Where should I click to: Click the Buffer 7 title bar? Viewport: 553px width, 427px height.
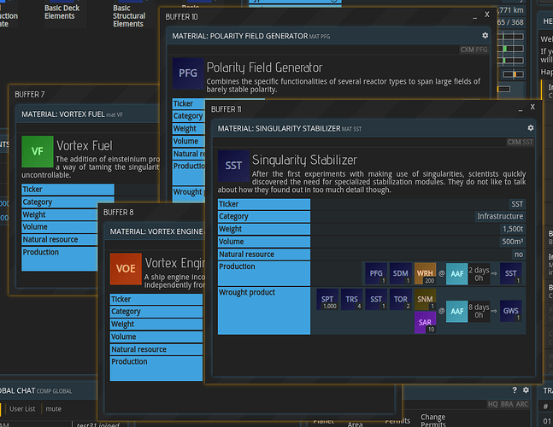(x=85, y=93)
